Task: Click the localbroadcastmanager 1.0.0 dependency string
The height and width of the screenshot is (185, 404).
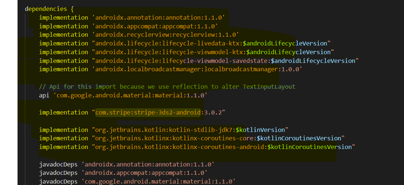Action: 197,69
